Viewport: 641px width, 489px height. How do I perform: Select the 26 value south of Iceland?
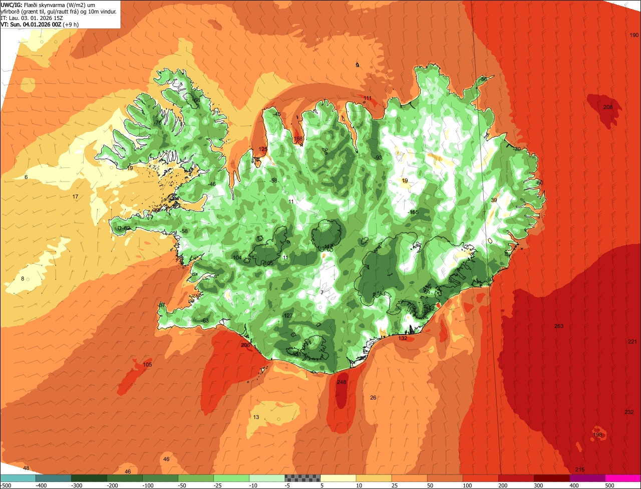(373, 397)
